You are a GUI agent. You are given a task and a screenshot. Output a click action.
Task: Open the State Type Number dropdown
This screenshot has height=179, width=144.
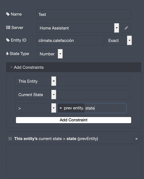(x=50, y=54)
